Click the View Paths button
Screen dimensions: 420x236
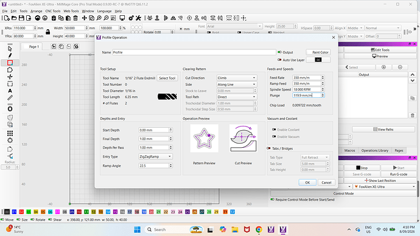click(383, 130)
